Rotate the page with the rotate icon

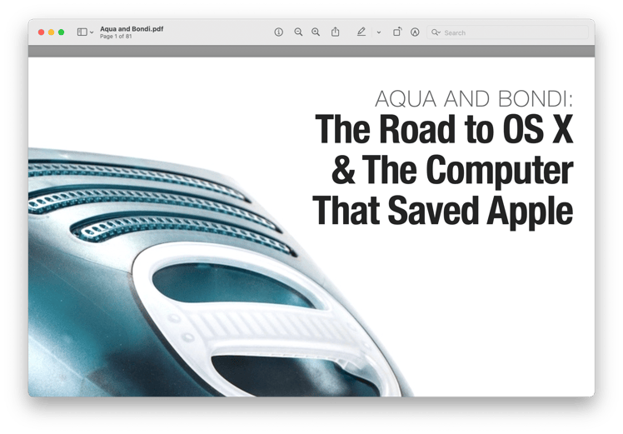(397, 32)
